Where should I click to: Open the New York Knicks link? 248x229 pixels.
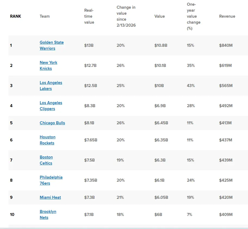[x=48, y=66]
